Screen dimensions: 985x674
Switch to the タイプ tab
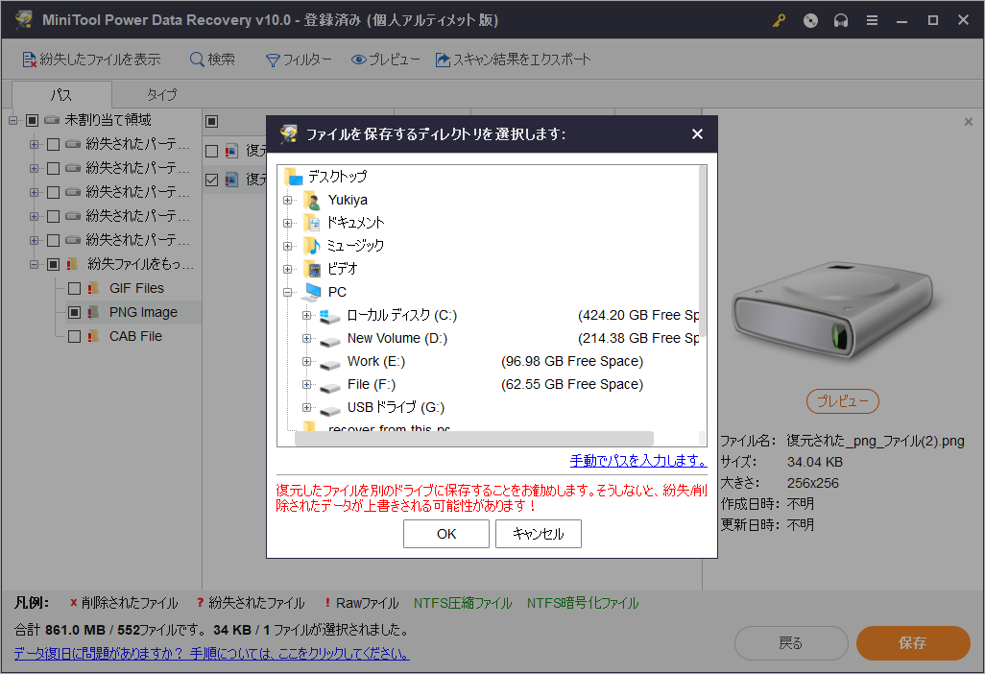[161, 95]
